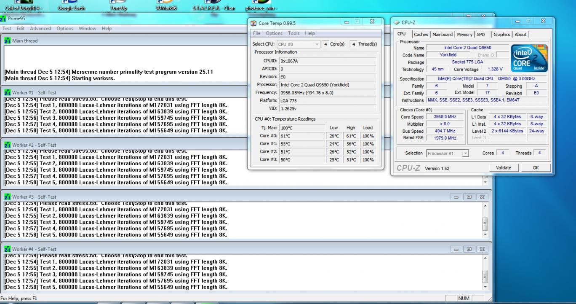Switch to the About tab in CPU-Z
This screenshot has width=576, height=304.
pos(520,35)
